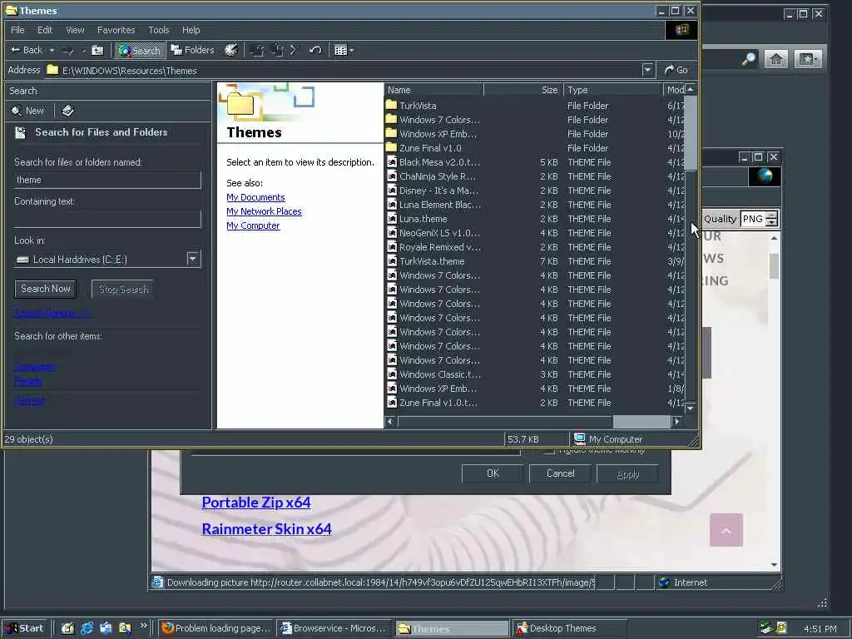Start a New search in Search pane
This screenshot has height=639, width=852.
(x=27, y=111)
